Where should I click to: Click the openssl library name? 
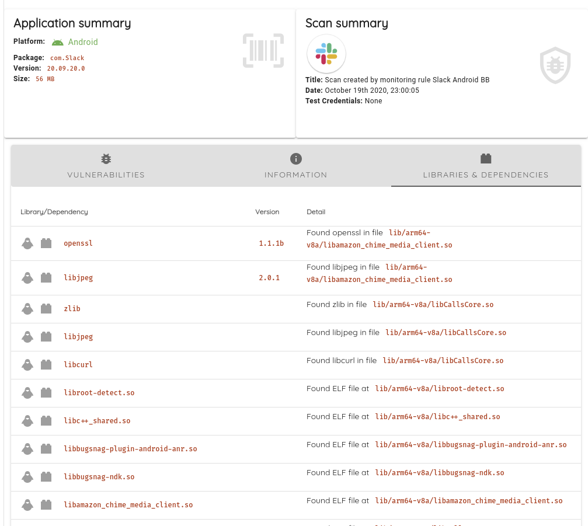pos(78,243)
